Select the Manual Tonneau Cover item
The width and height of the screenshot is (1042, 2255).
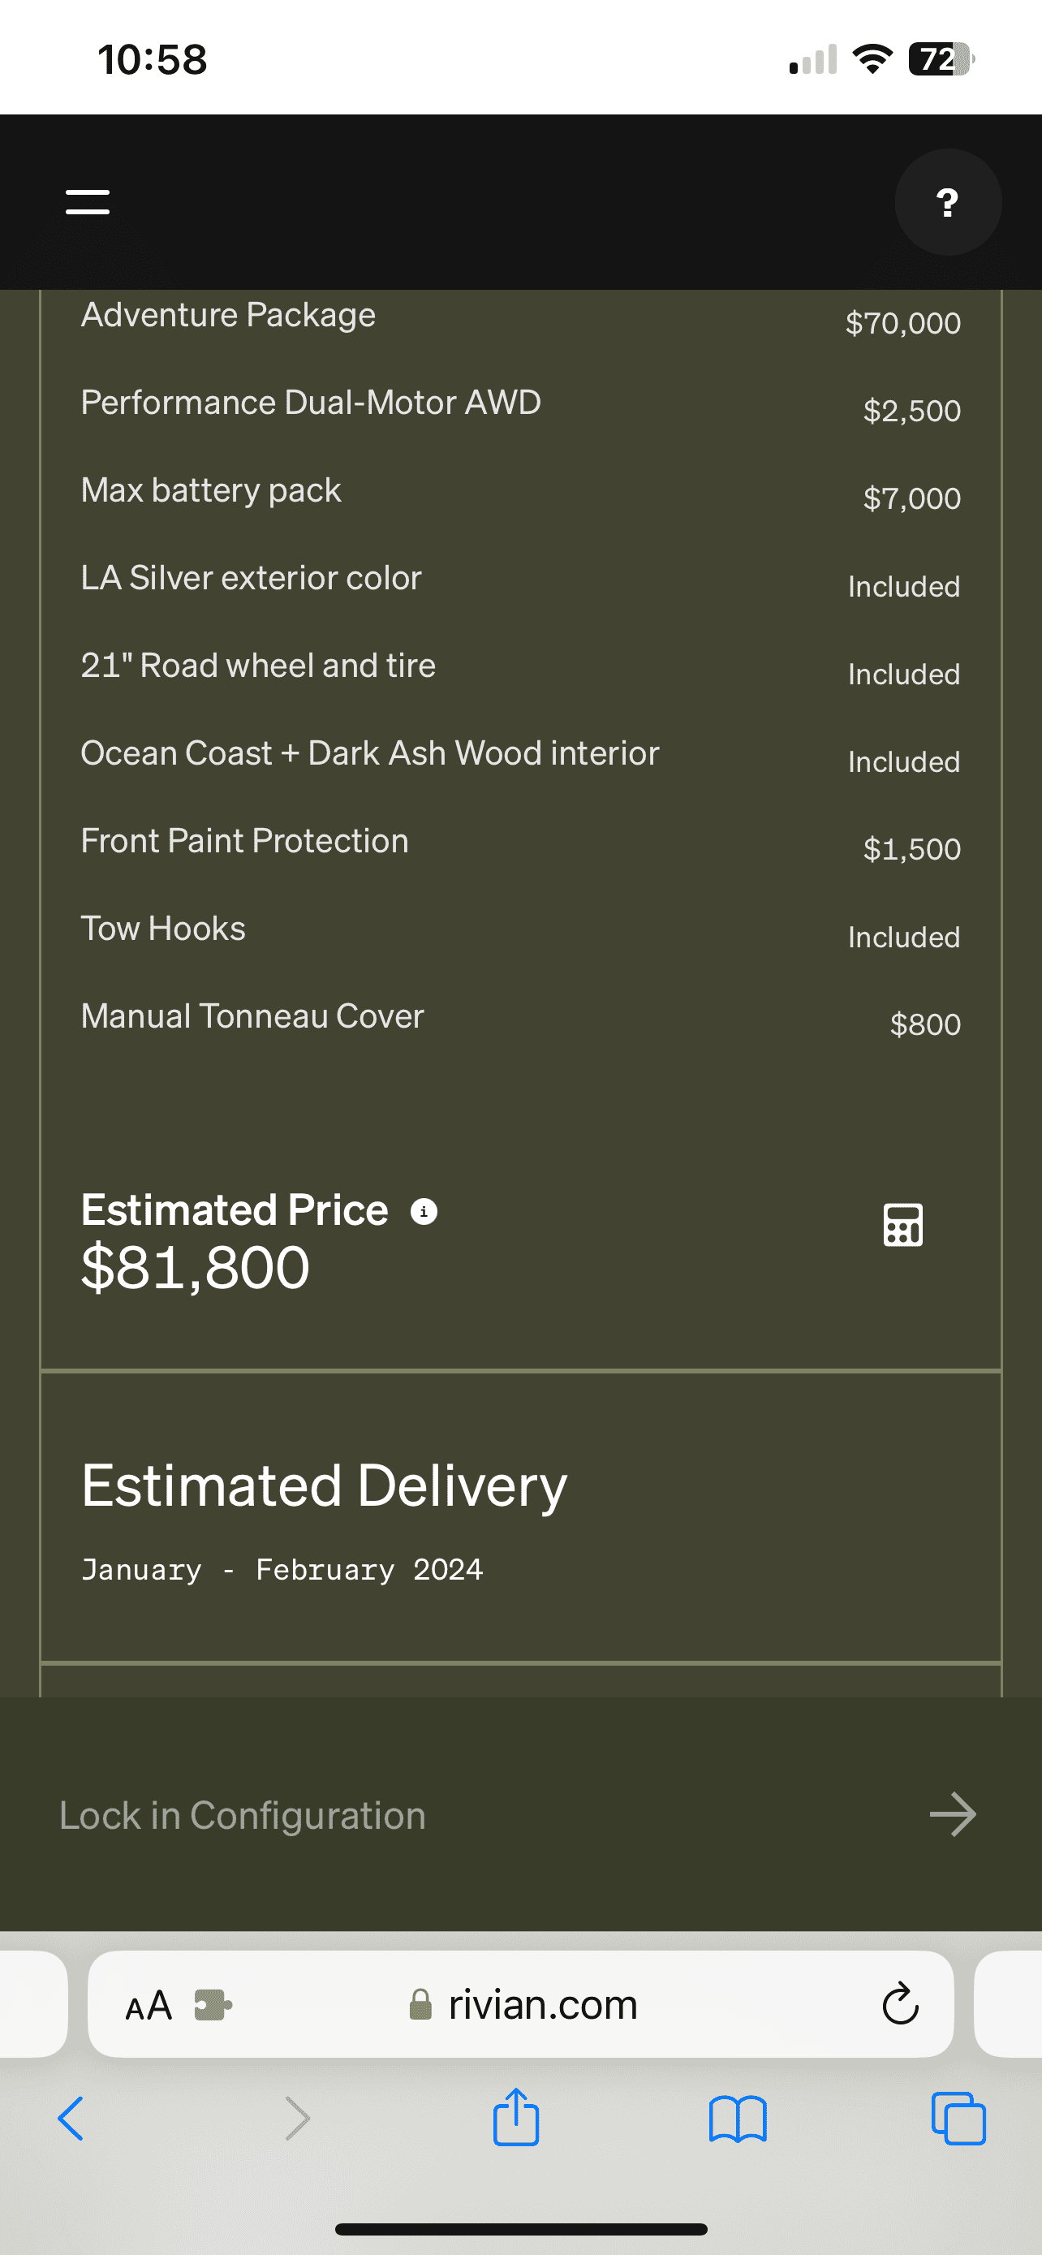click(520, 1020)
